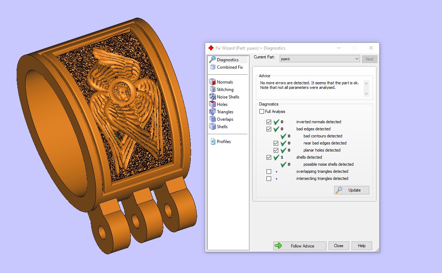Click green checkmark beside shells detected

[276, 157]
